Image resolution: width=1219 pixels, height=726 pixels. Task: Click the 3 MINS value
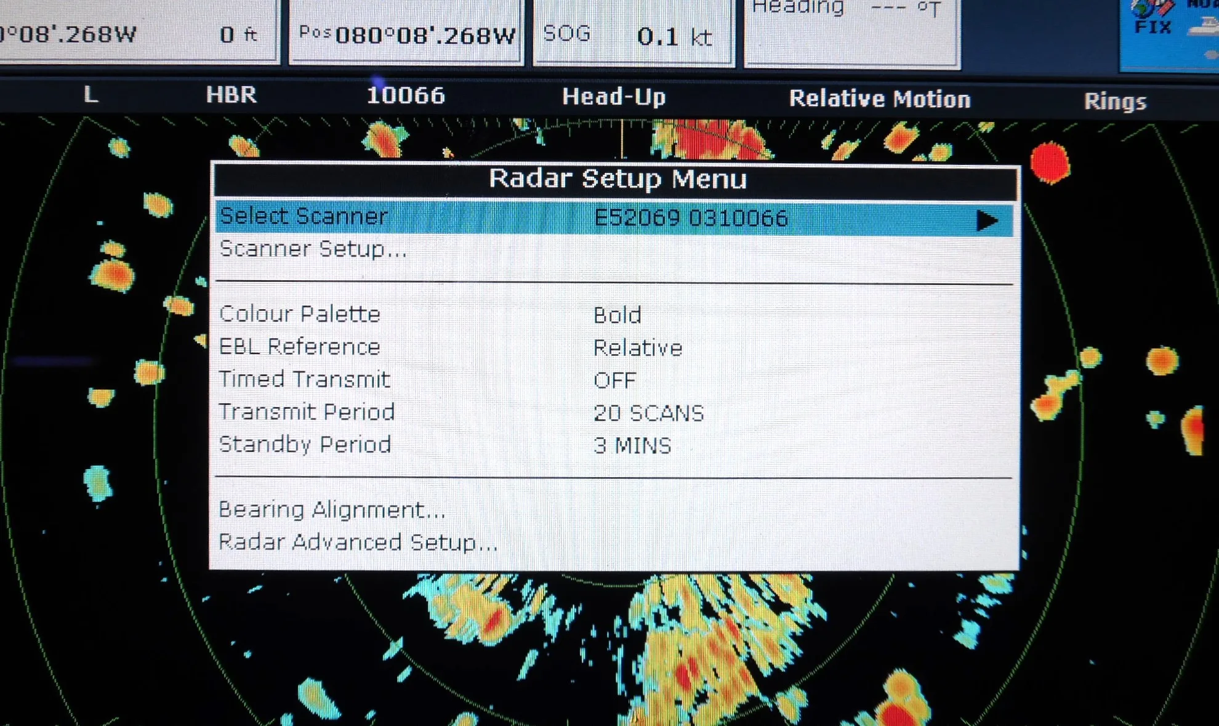coord(632,446)
